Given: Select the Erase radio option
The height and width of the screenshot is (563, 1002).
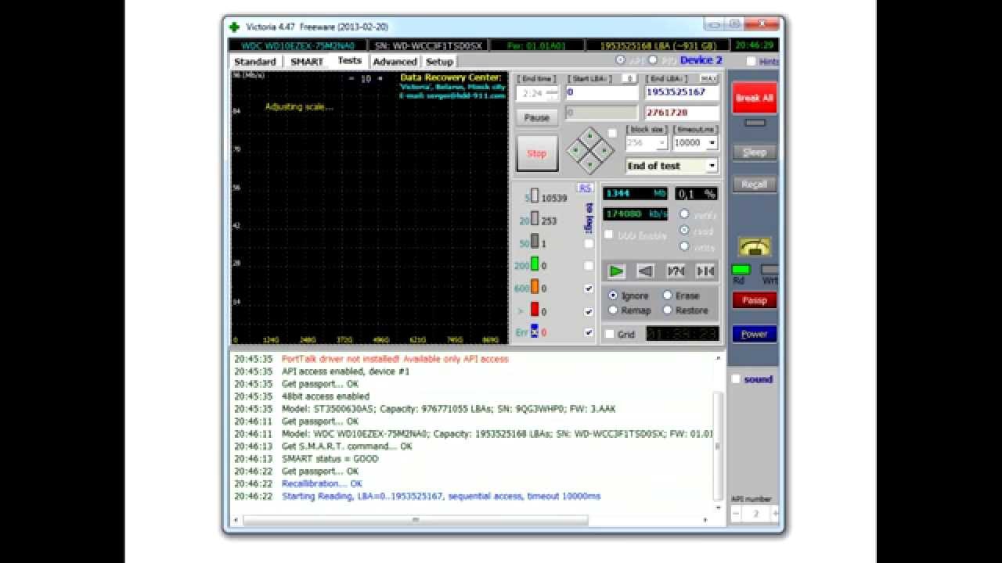Looking at the screenshot, I should point(667,296).
